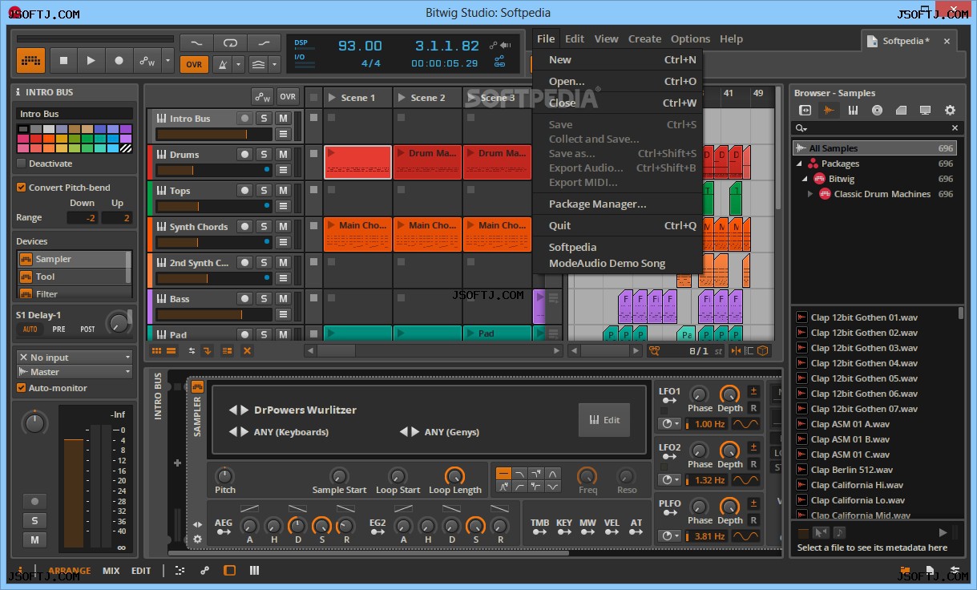Launch the Main Cho clip in Scene 1
Viewport: 977px width, 590px height.
coord(358,235)
